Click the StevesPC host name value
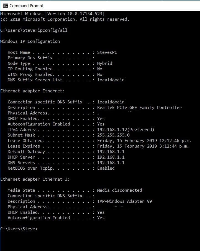The height and width of the screenshot is (251, 200). (x=107, y=52)
